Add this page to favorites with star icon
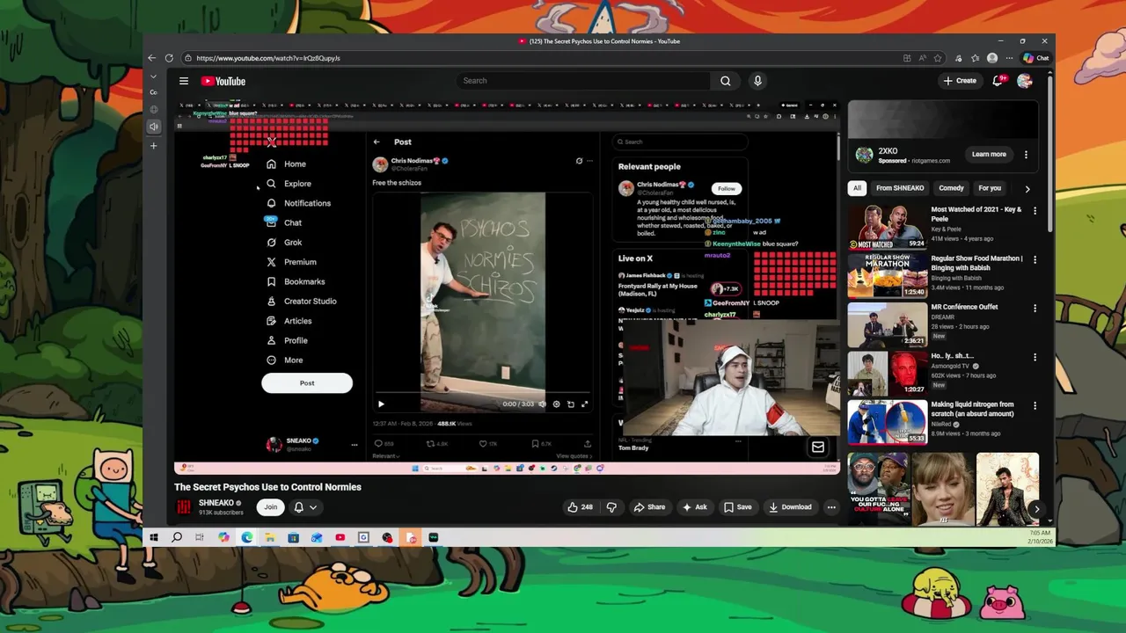This screenshot has width=1126, height=633. pos(938,58)
